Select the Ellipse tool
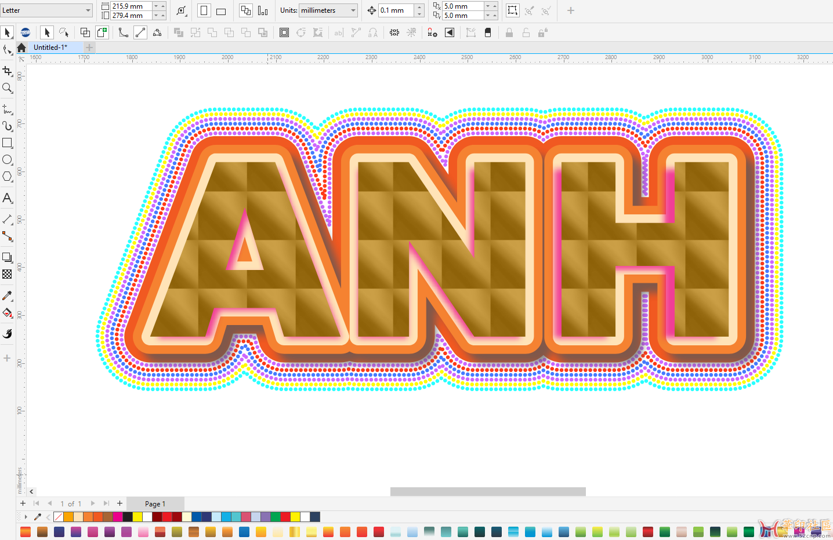833x540 pixels. [7, 159]
